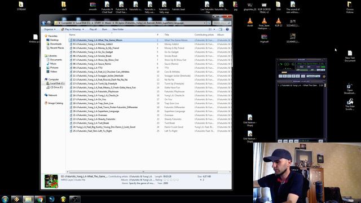
Task: Click the change view icon in Explorer
Action: point(210,29)
